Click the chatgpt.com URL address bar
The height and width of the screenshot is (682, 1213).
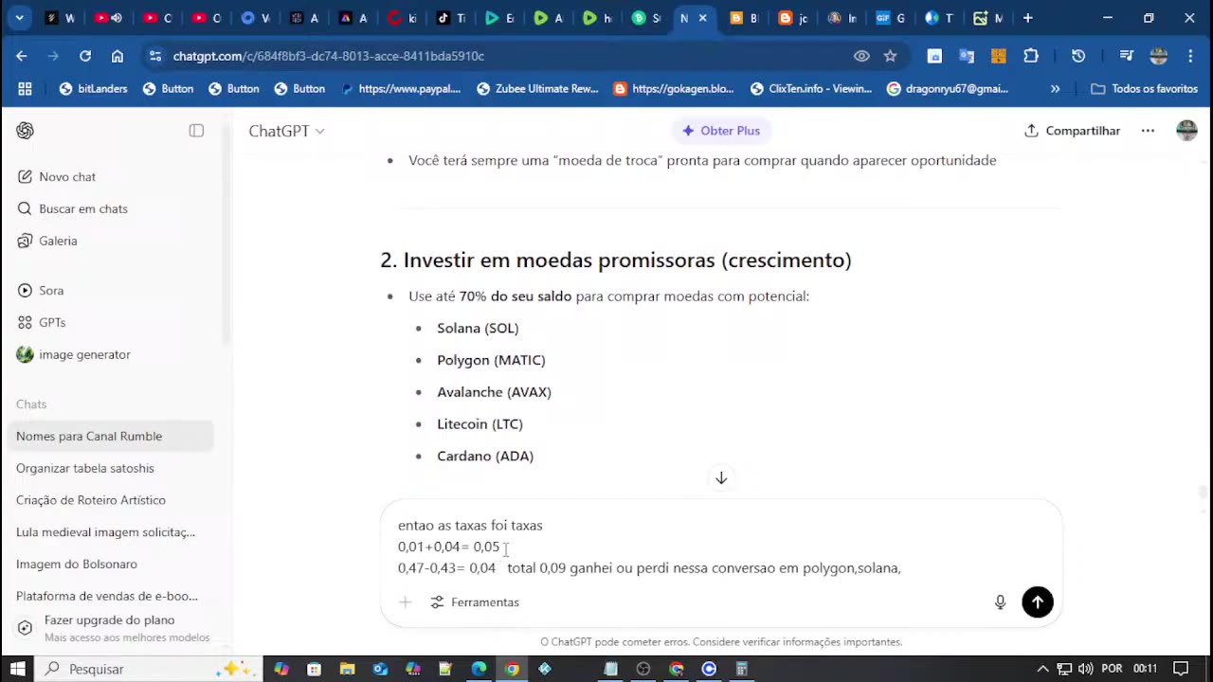328,56
